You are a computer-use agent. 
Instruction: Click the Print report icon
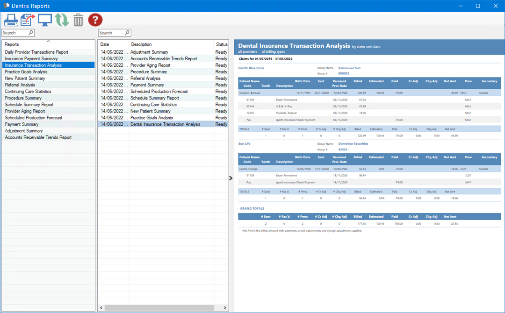(11, 20)
